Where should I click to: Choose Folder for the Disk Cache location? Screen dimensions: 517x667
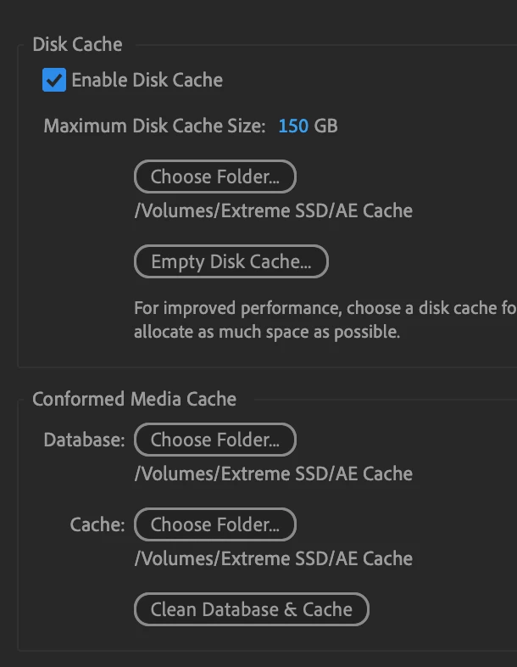(214, 177)
